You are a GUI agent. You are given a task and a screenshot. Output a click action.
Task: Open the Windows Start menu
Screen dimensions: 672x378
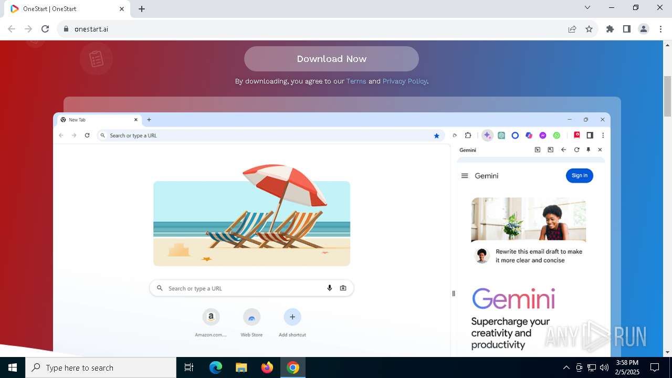(13, 367)
